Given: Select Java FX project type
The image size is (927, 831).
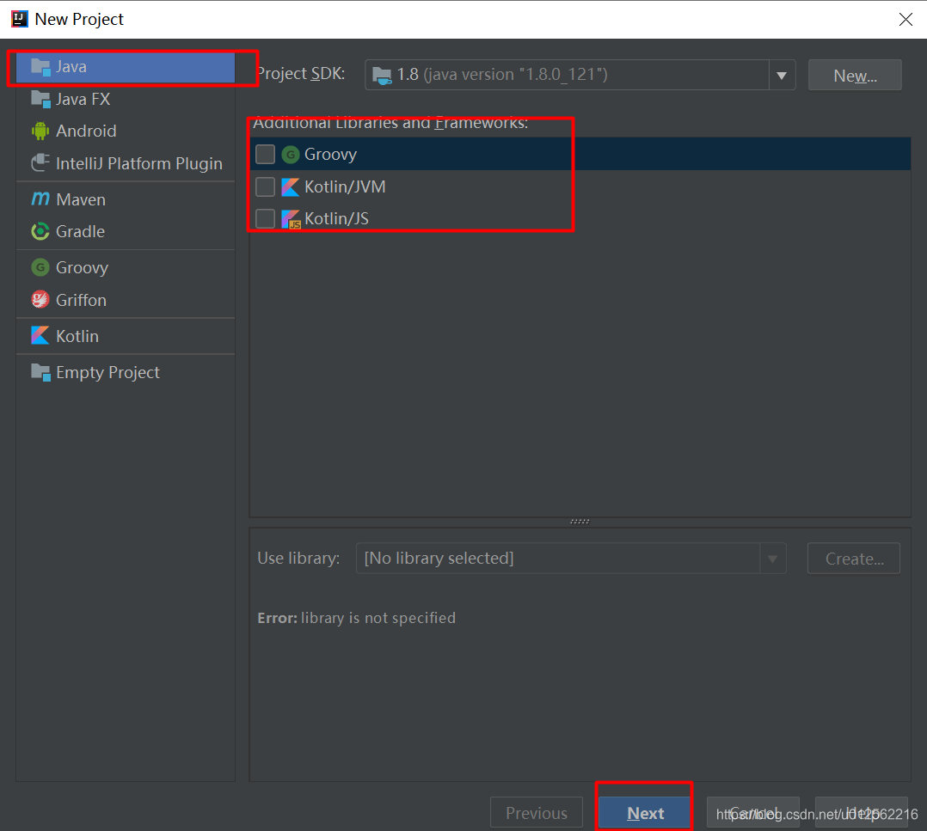Looking at the screenshot, I should coord(126,99).
